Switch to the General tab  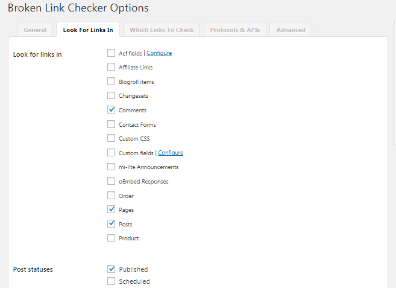[x=35, y=30]
